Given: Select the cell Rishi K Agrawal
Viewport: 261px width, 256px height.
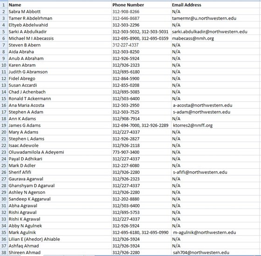Looking at the screenshot, I should 60,219.
